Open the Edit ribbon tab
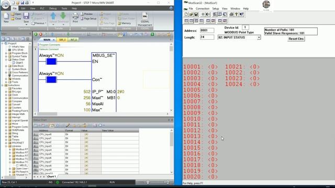Screen dimensions: 335x188 pyautogui.click(x=23, y=8)
